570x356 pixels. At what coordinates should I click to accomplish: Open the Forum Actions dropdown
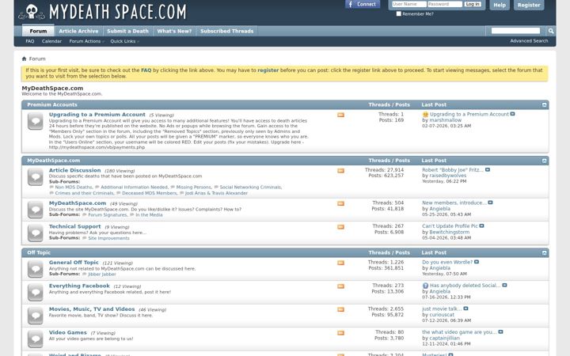[x=86, y=41]
